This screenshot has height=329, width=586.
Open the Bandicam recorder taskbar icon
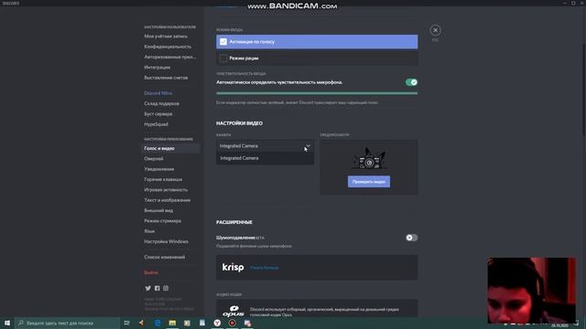(x=232, y=323)
